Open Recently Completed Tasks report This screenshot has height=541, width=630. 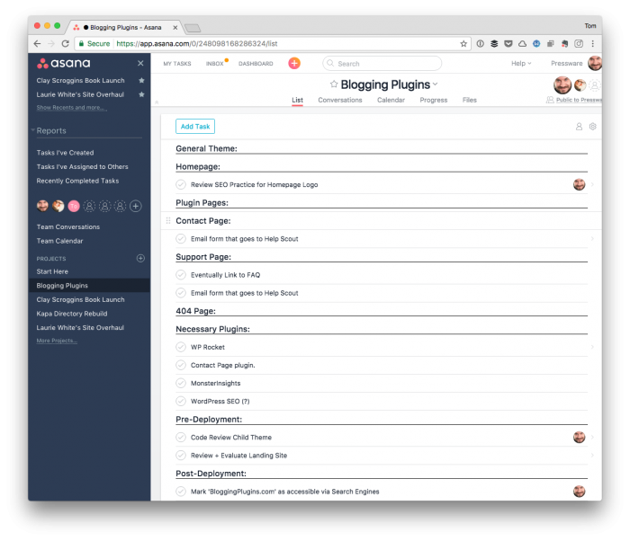pos(77,181)
